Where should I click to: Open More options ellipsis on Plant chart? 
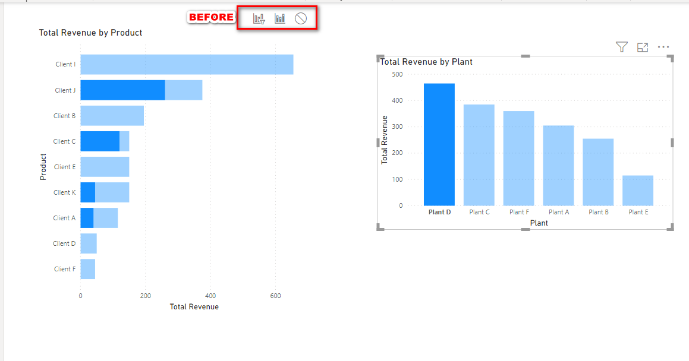(663, 47)
